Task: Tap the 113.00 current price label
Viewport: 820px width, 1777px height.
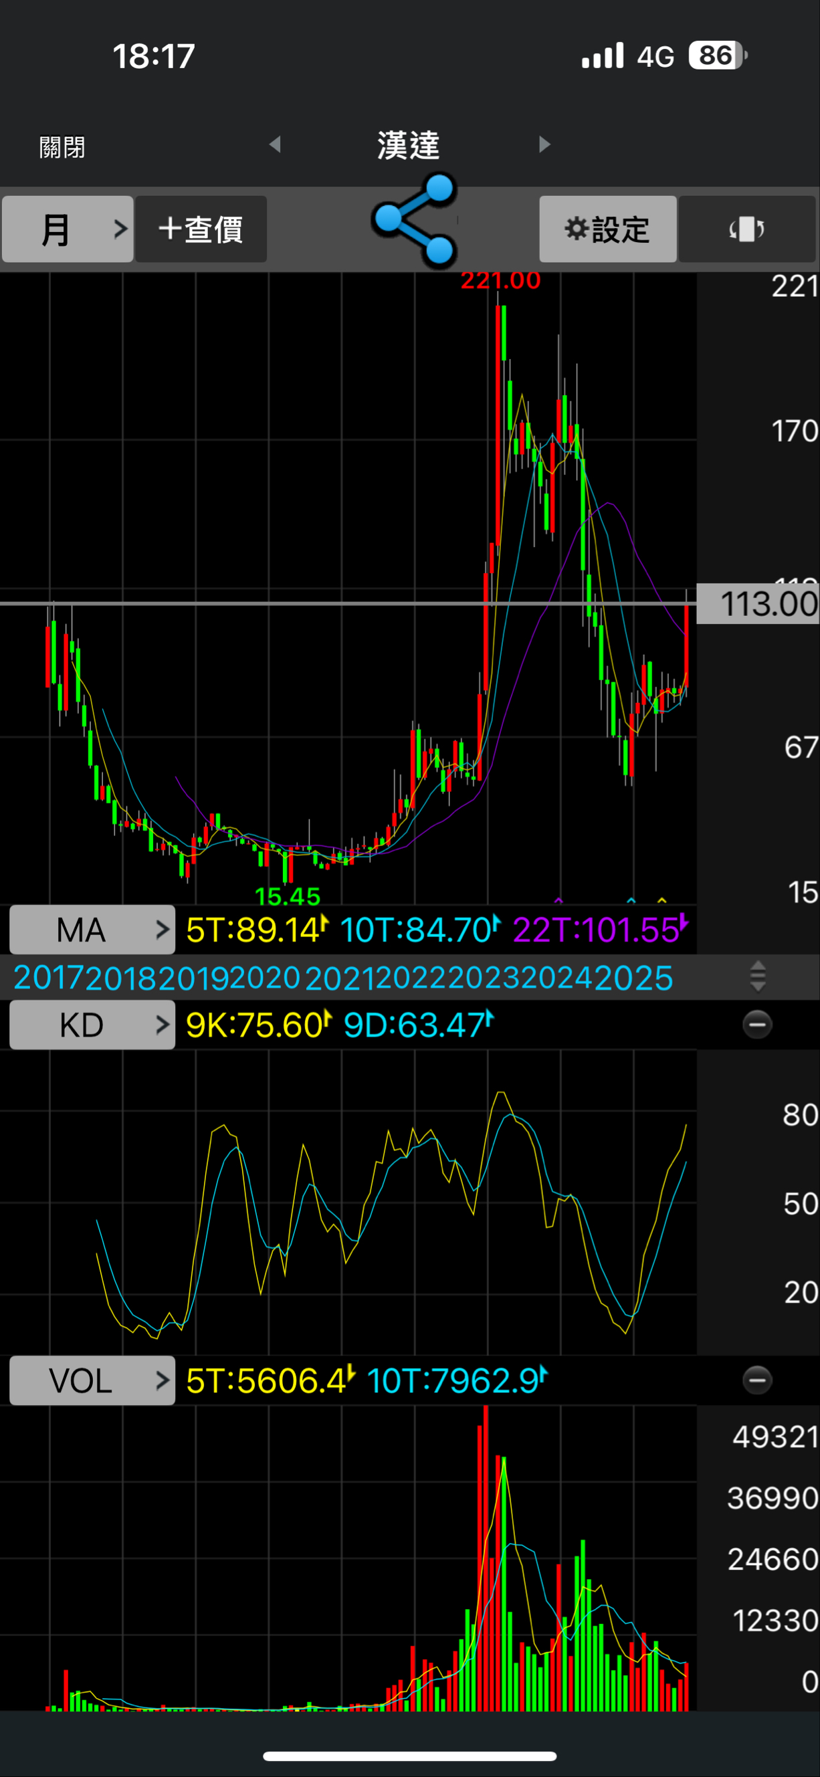Action: click(758, 604)
